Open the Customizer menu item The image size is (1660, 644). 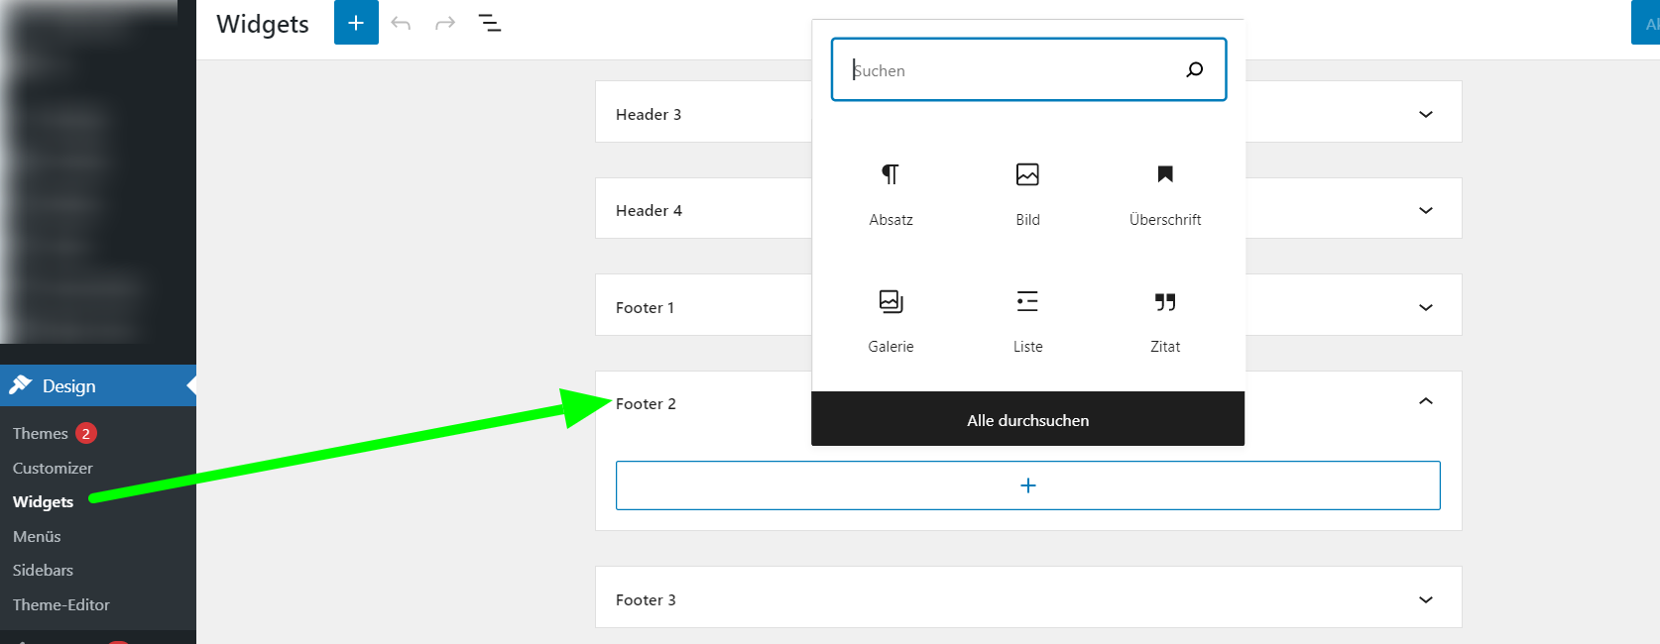[x=53, y=468]
